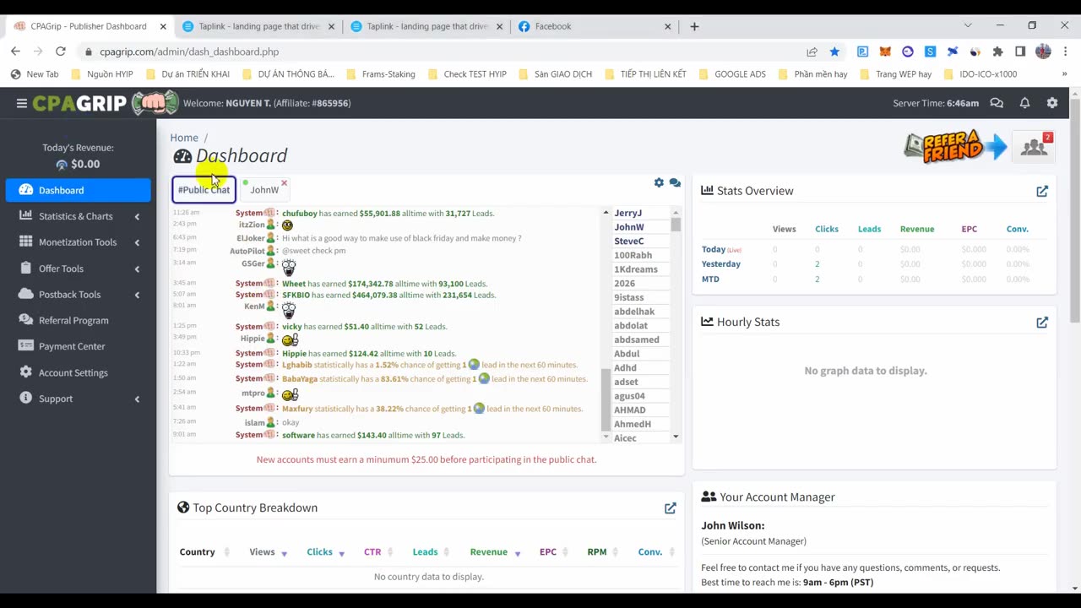Viewport: 1081px width, 608px height.
Task: Click the chat messages scrollbar
Action: pos(605,401)
